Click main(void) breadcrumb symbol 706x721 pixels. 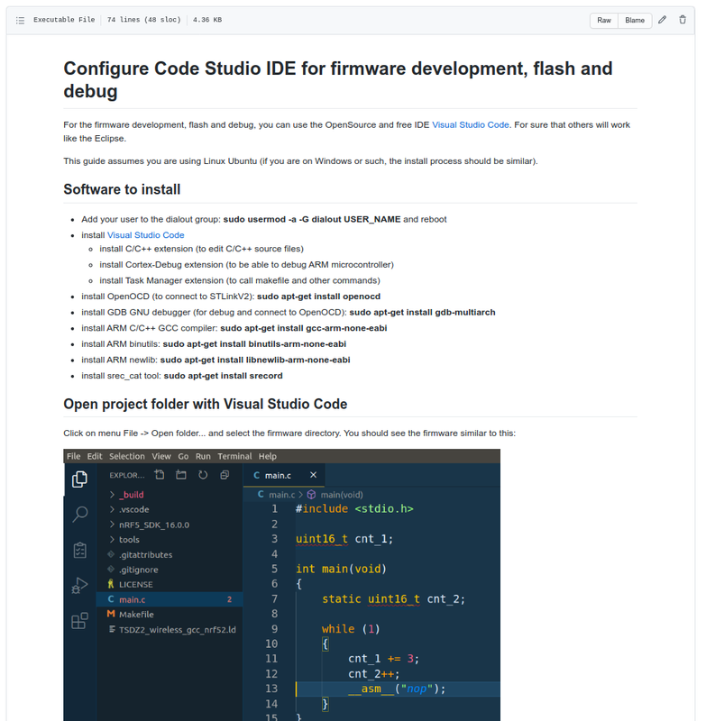coord(341,494)
